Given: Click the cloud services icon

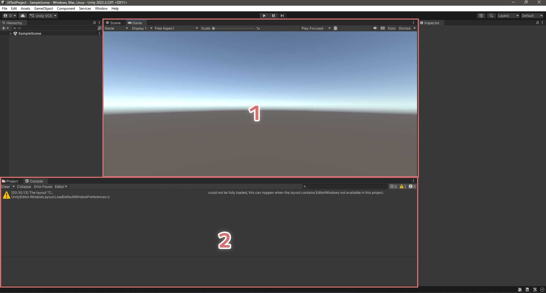Looking at the screenshot, I should tap(23, 16).
